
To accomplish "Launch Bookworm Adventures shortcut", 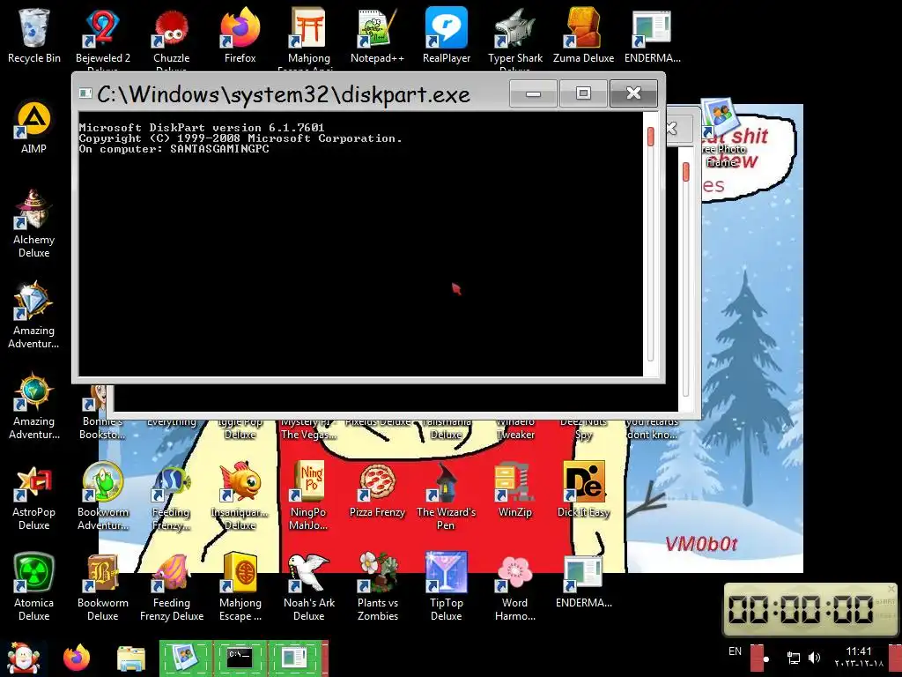I will (102, 496).
